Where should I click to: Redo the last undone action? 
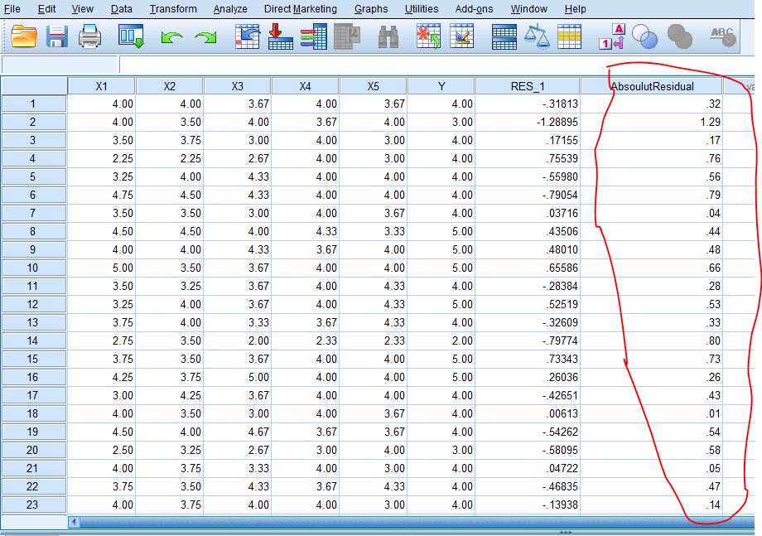[x=205, y=38]
